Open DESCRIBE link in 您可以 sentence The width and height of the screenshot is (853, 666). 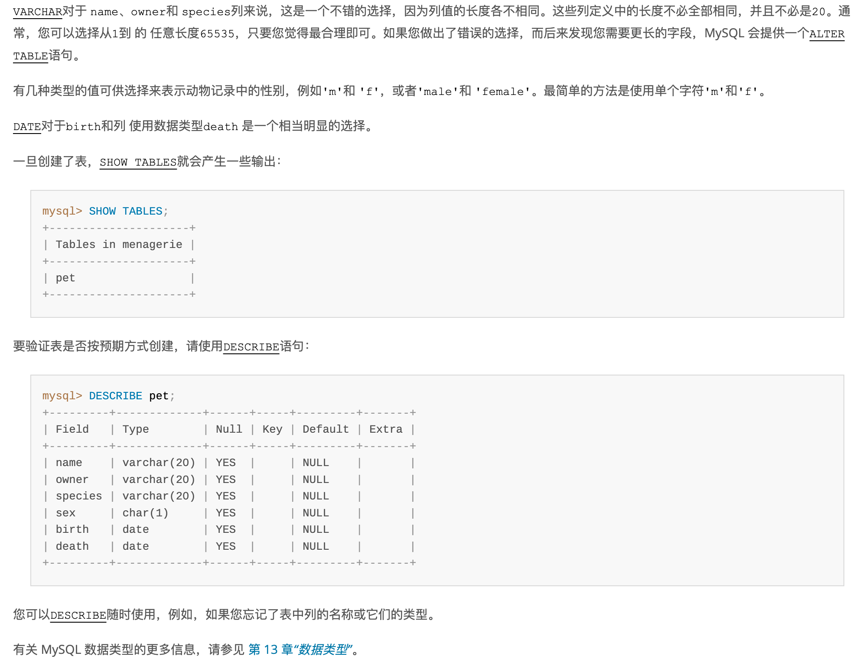[x=78, y=615]
